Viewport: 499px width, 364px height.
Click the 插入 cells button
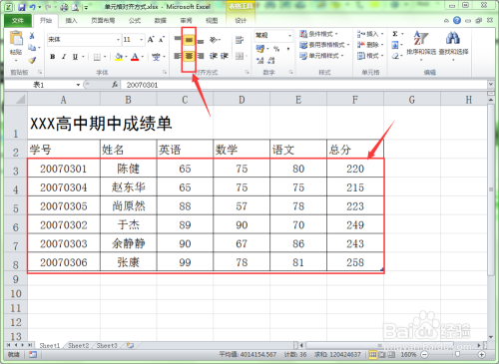370,34
